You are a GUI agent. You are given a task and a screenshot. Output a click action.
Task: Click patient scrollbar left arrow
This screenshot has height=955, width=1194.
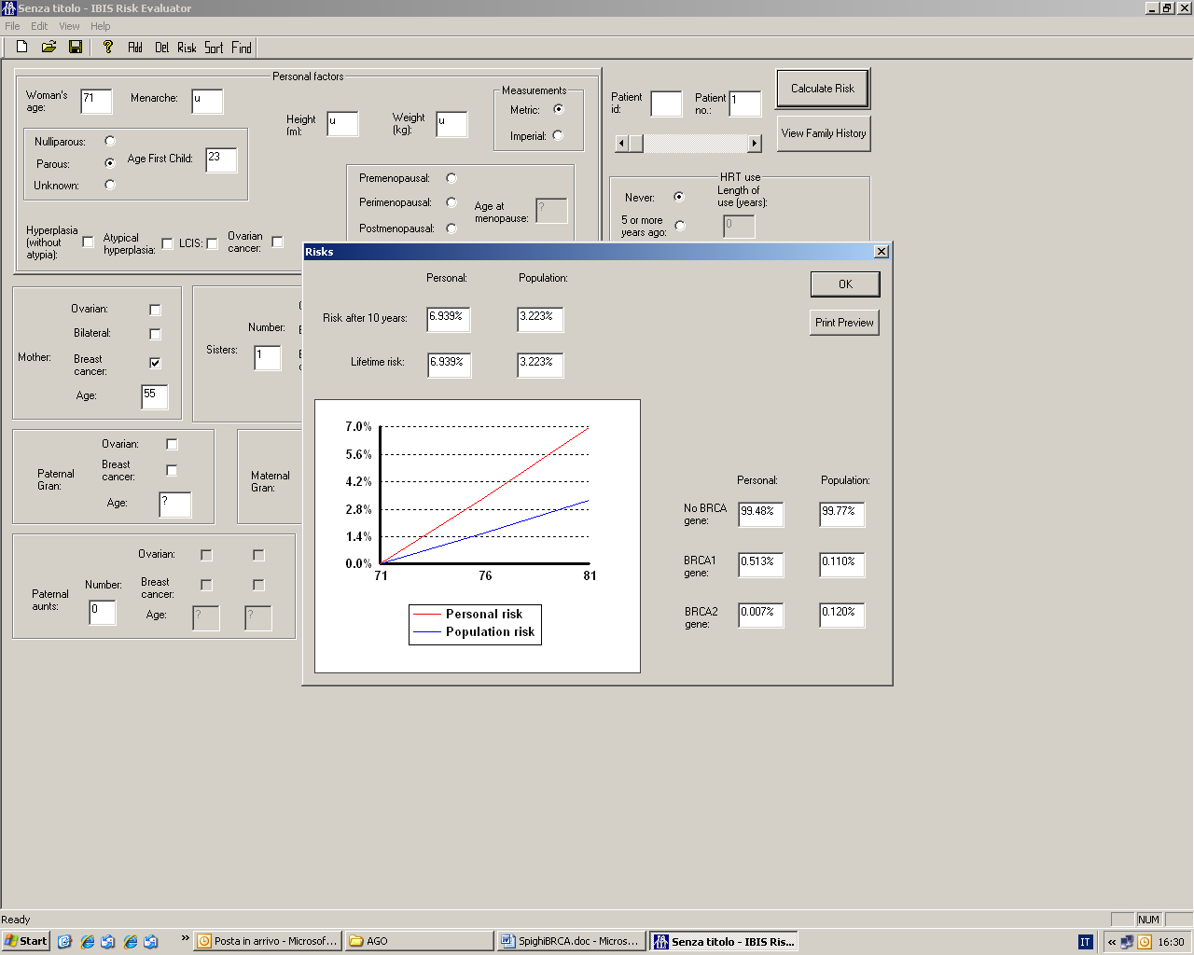tap(621, 144)
